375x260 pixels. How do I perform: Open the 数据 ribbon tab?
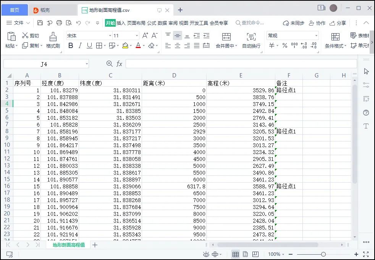162,23
